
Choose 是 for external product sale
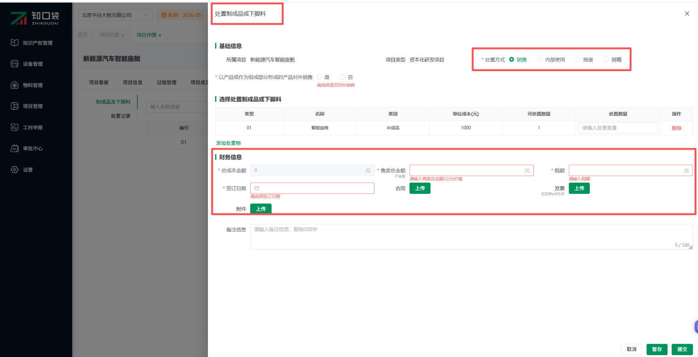click(x=319, y=77)
